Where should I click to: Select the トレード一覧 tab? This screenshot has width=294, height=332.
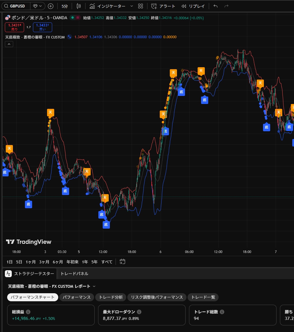[x=203, y=297]
